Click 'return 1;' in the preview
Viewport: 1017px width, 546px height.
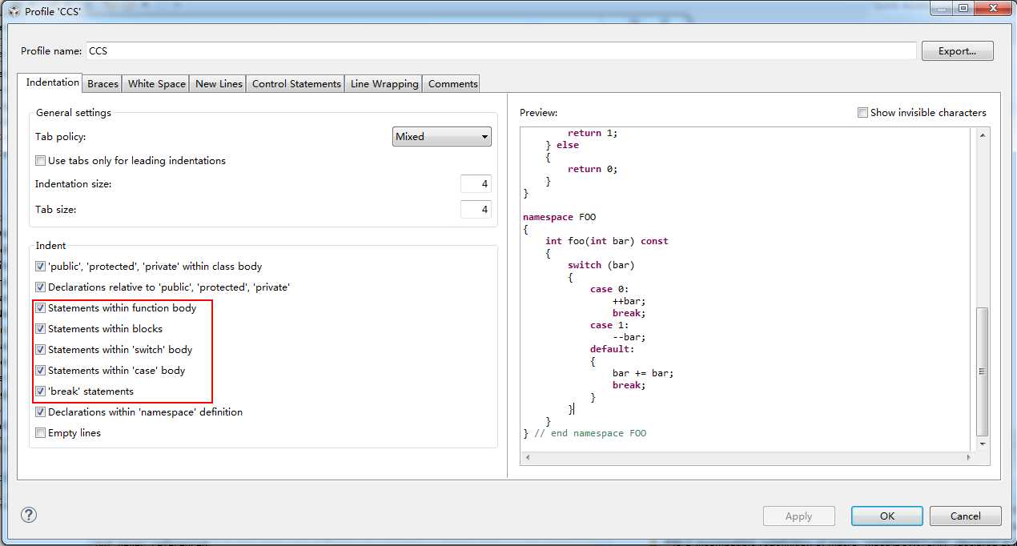tap(593, 133)
